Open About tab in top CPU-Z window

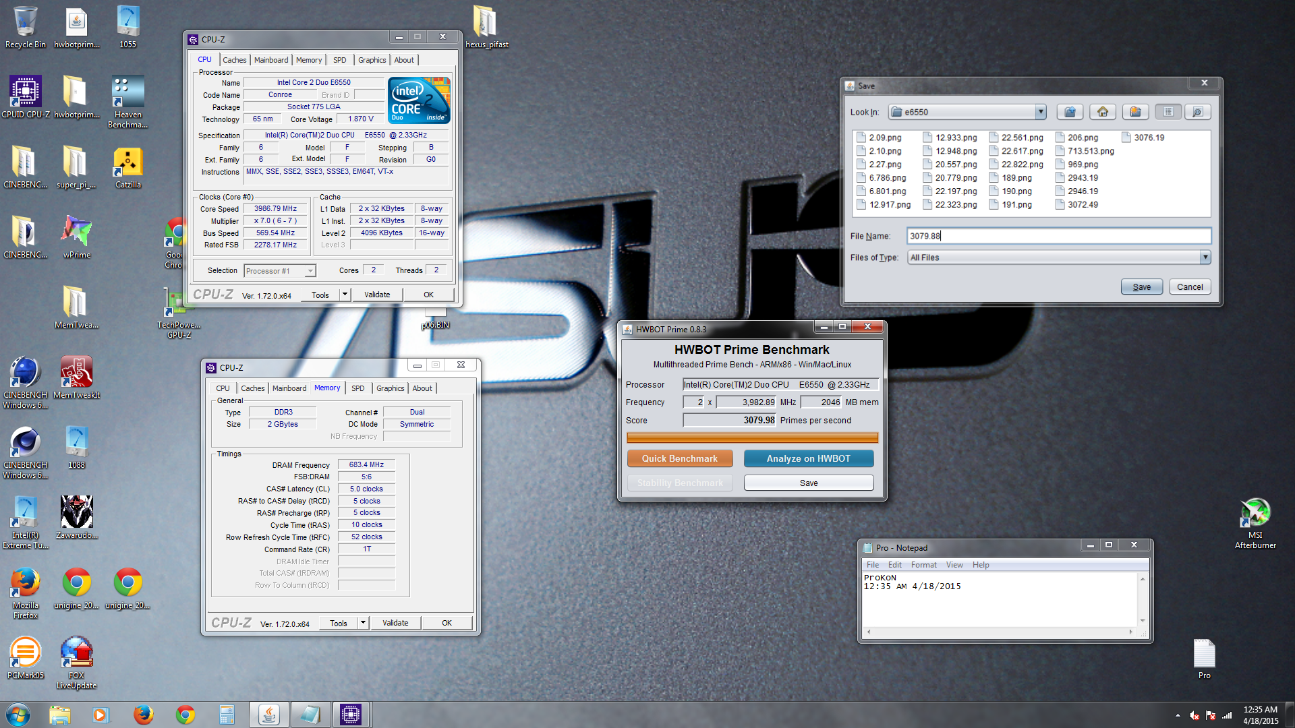point(404,60)
